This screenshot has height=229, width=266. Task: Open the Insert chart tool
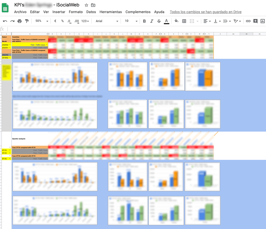[262, 21]
